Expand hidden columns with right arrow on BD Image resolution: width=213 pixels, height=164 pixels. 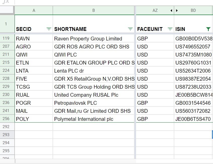tap(177, 11)
